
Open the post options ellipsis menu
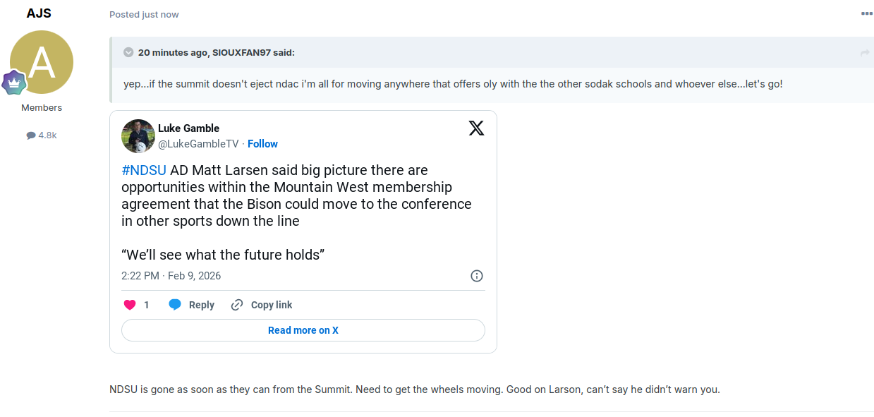click(867, 13)
